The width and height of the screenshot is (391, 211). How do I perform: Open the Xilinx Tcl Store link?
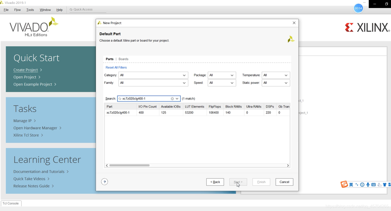pos(26,135)
